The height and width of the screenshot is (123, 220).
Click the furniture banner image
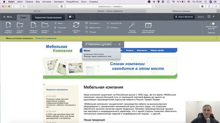pyautogui.click(x=110, y=68)
